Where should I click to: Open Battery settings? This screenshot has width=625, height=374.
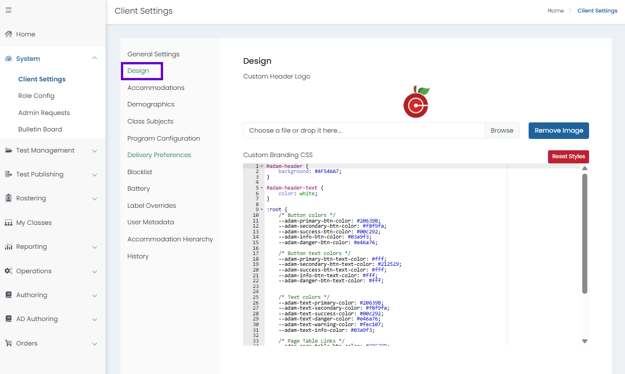click(139, 188)
